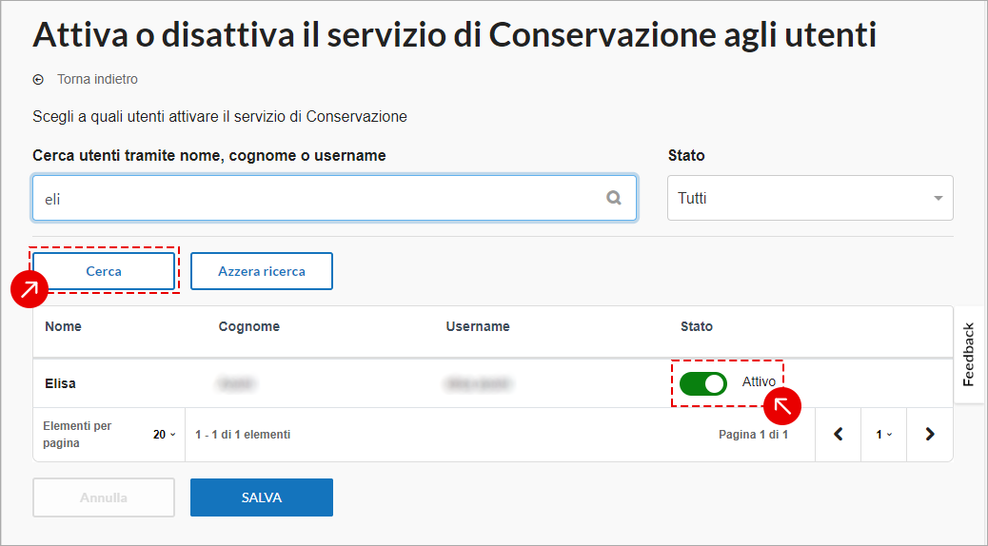Image resolution: width=988 pixels, height=546 pixels.
Task: Click the Cerca button
Action: (104, 271)
